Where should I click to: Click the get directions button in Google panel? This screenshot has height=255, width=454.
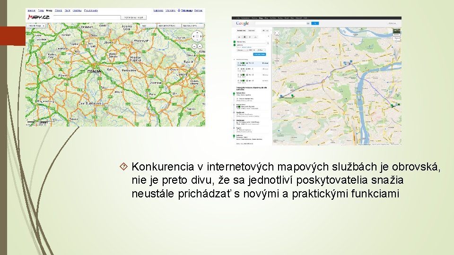tap(241, 31)
